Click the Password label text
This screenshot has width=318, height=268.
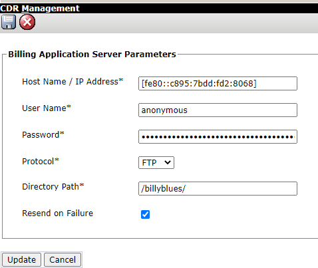(43, 135)
